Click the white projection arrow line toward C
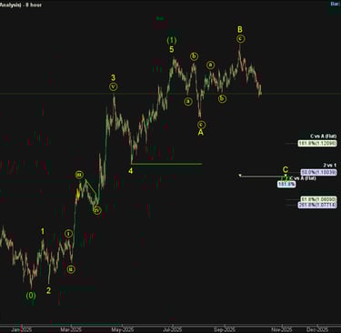341x333 pixels. 262,176
